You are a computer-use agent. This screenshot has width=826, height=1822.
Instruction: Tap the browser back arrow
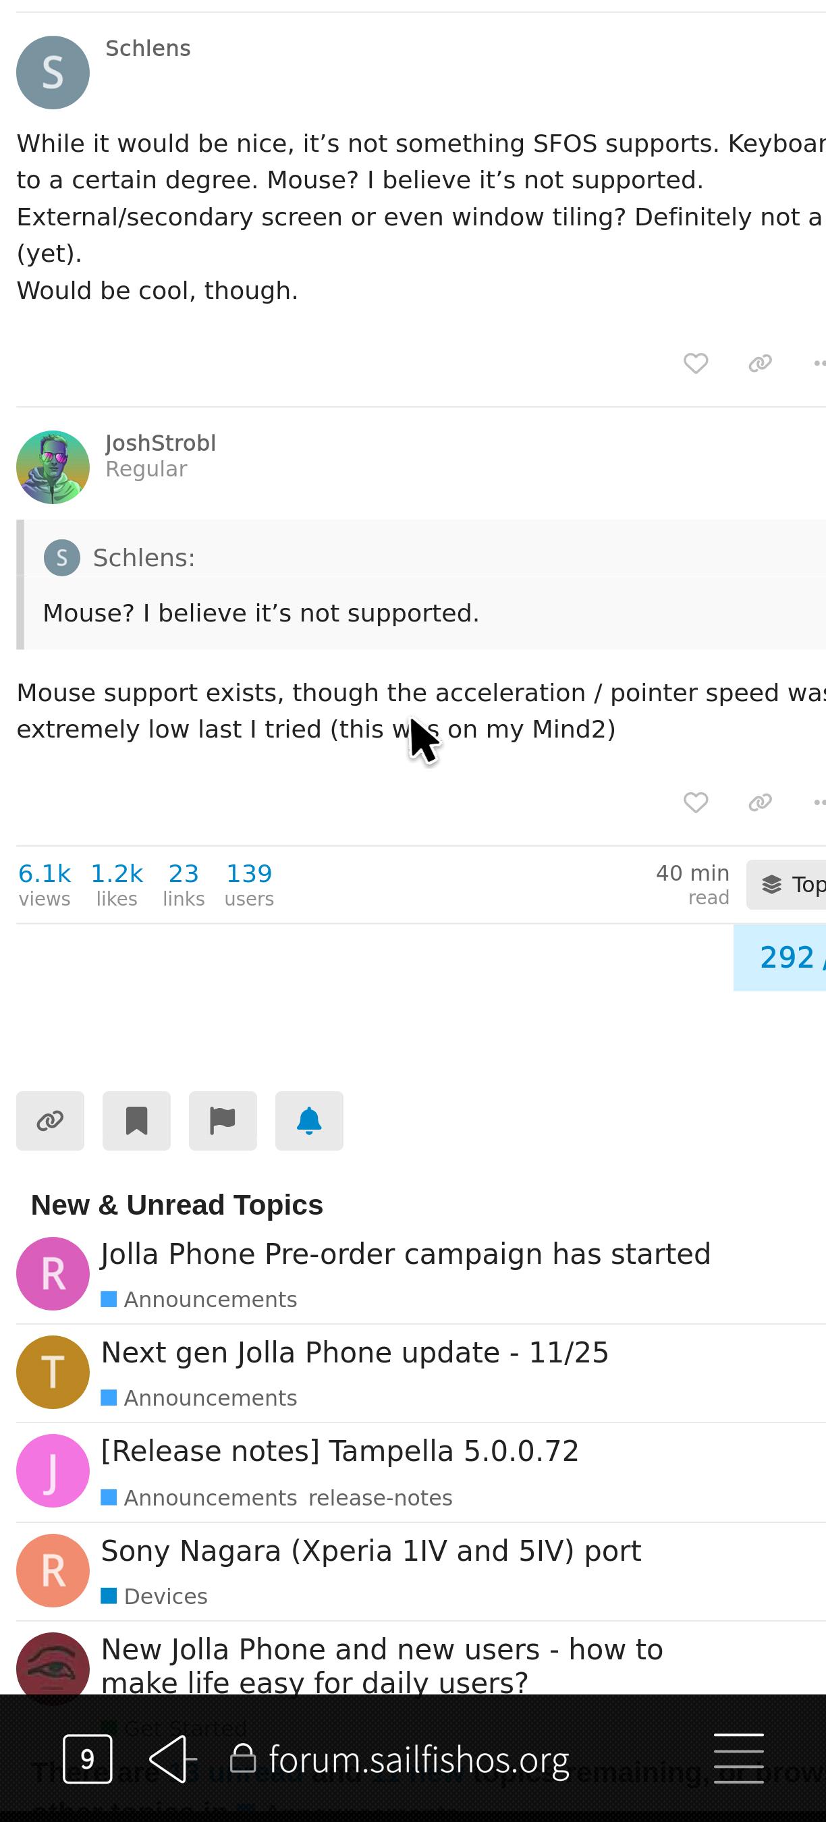pos(172,1759)
